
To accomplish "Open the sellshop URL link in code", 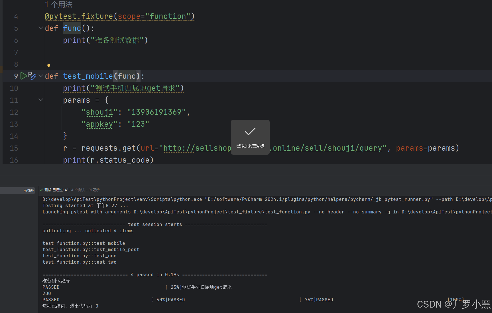I will click(273, 148).
